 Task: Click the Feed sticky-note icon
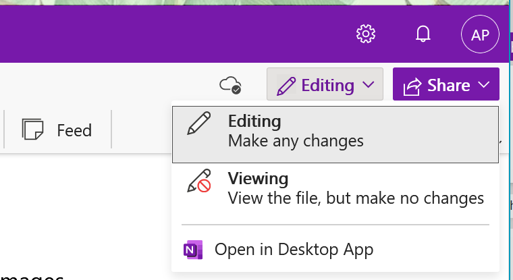pyautogui.click(x=32, y=130)
